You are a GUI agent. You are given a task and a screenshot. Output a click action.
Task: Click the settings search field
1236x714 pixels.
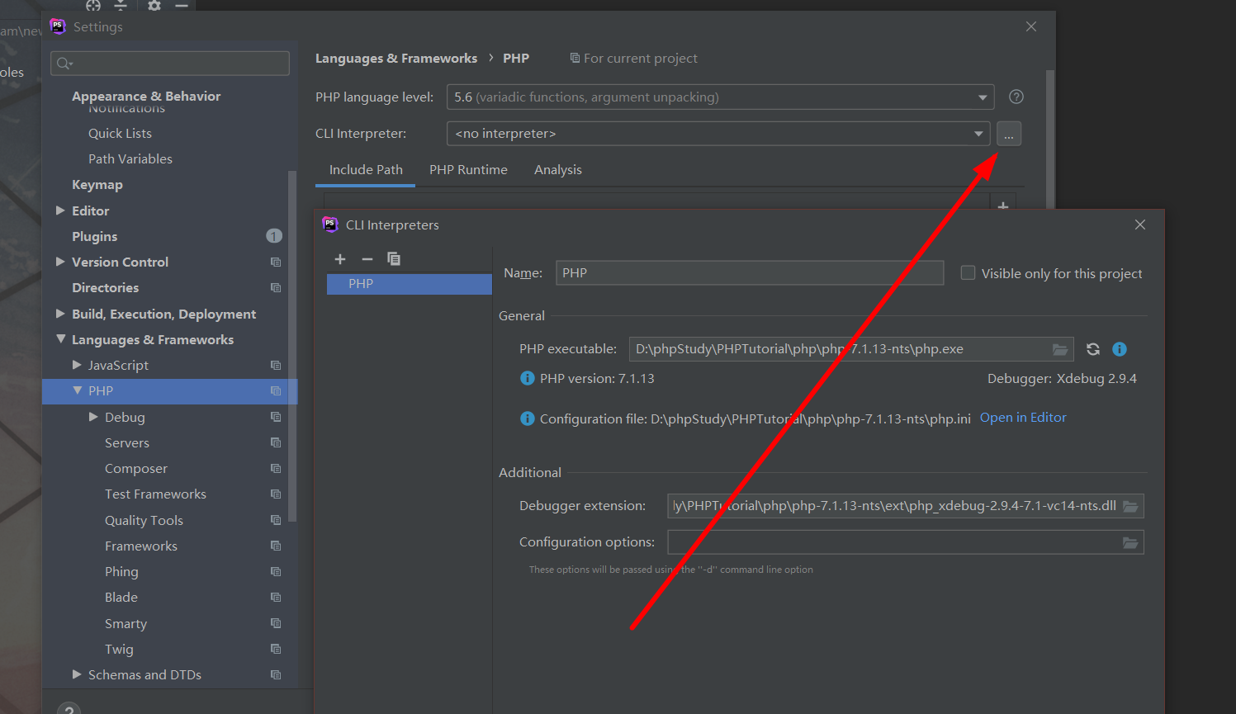pos(170,64)
